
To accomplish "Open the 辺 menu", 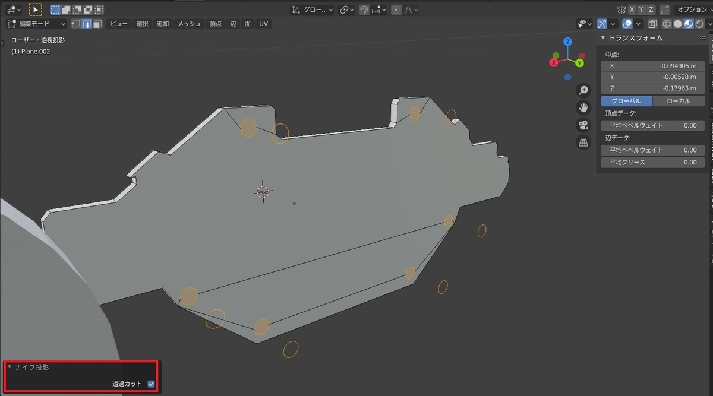I will click(233, 24).
